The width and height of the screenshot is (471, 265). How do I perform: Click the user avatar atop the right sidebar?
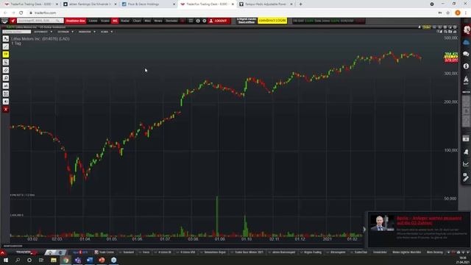click(x=467, y=29)
